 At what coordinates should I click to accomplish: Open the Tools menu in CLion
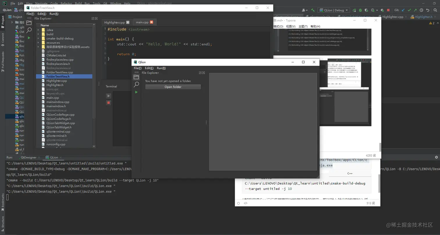[97, 3]
